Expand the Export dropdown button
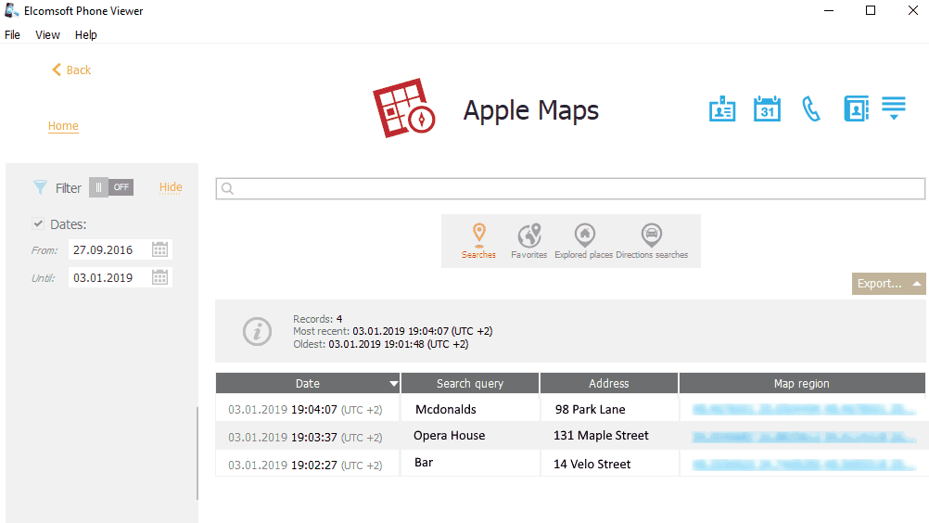 click(888, 284)
